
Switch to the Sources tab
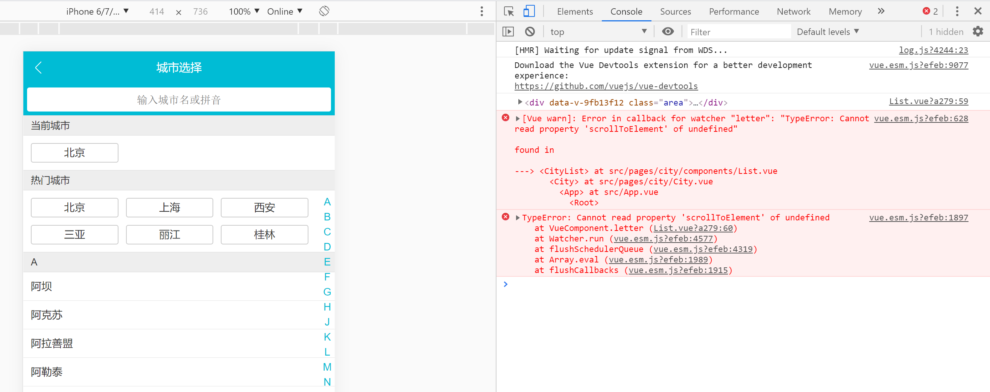tap(675, 12)
